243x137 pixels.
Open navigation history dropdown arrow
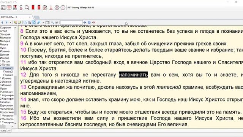[10, 22]
